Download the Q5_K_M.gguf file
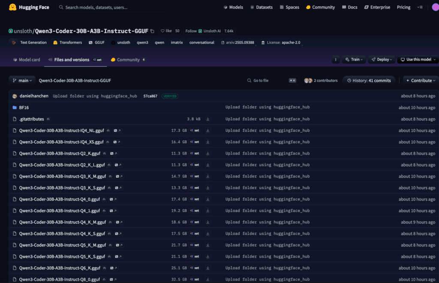 click(x=208, y=245)
